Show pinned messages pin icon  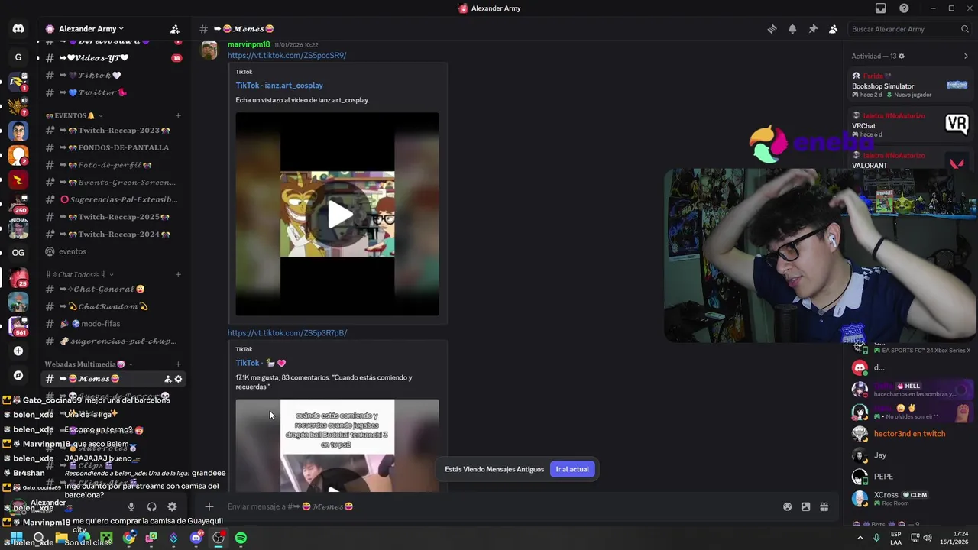point(813,29)
